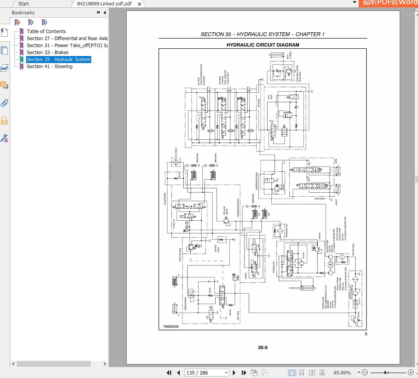Open the attachments paperclip icon
The height and width of the screenshot is (378, 418).
pyautogui.click(x=4, y=103)
